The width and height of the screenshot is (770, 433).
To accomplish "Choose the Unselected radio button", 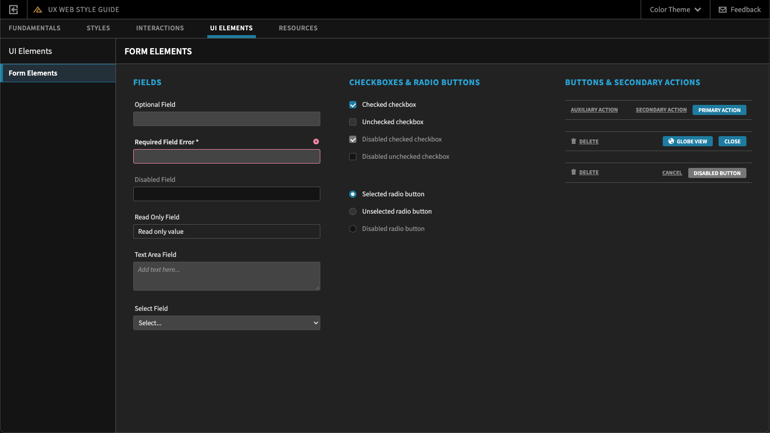I will (353, 212).
